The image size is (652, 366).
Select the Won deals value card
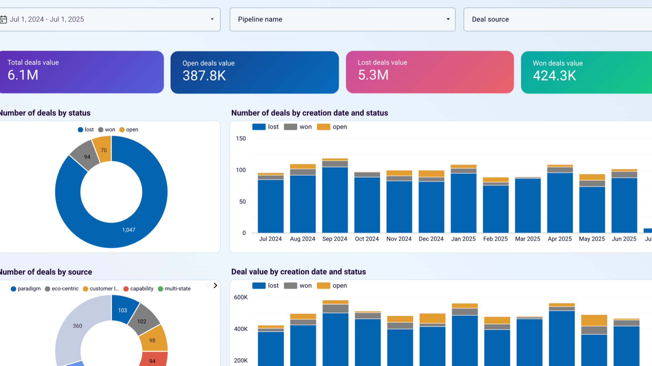(586, 72)
